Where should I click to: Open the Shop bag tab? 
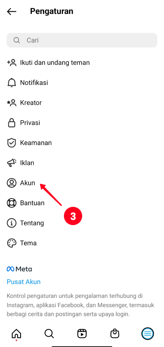115,334
